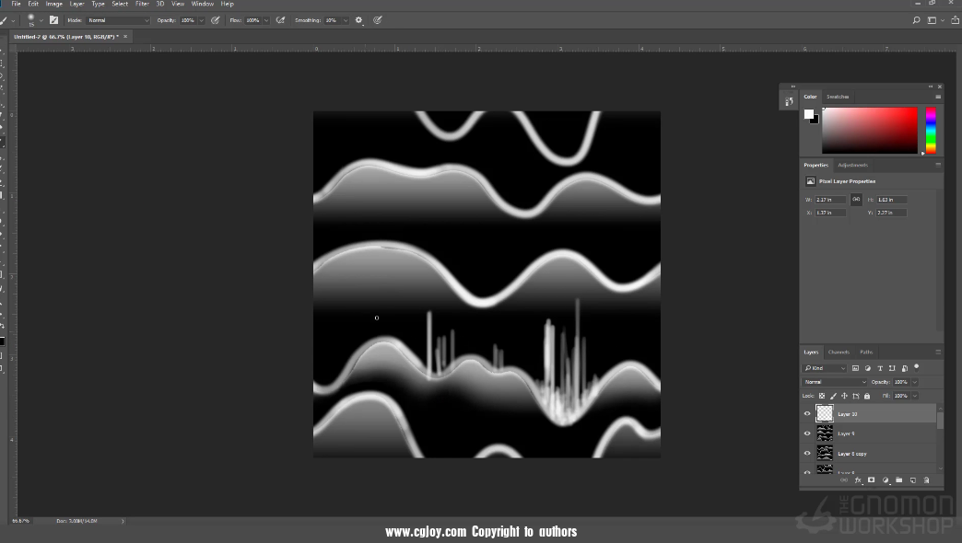This screenshot has width=962, height=543.
Task: Click the new group folder icon
Action: pos(898,479)
